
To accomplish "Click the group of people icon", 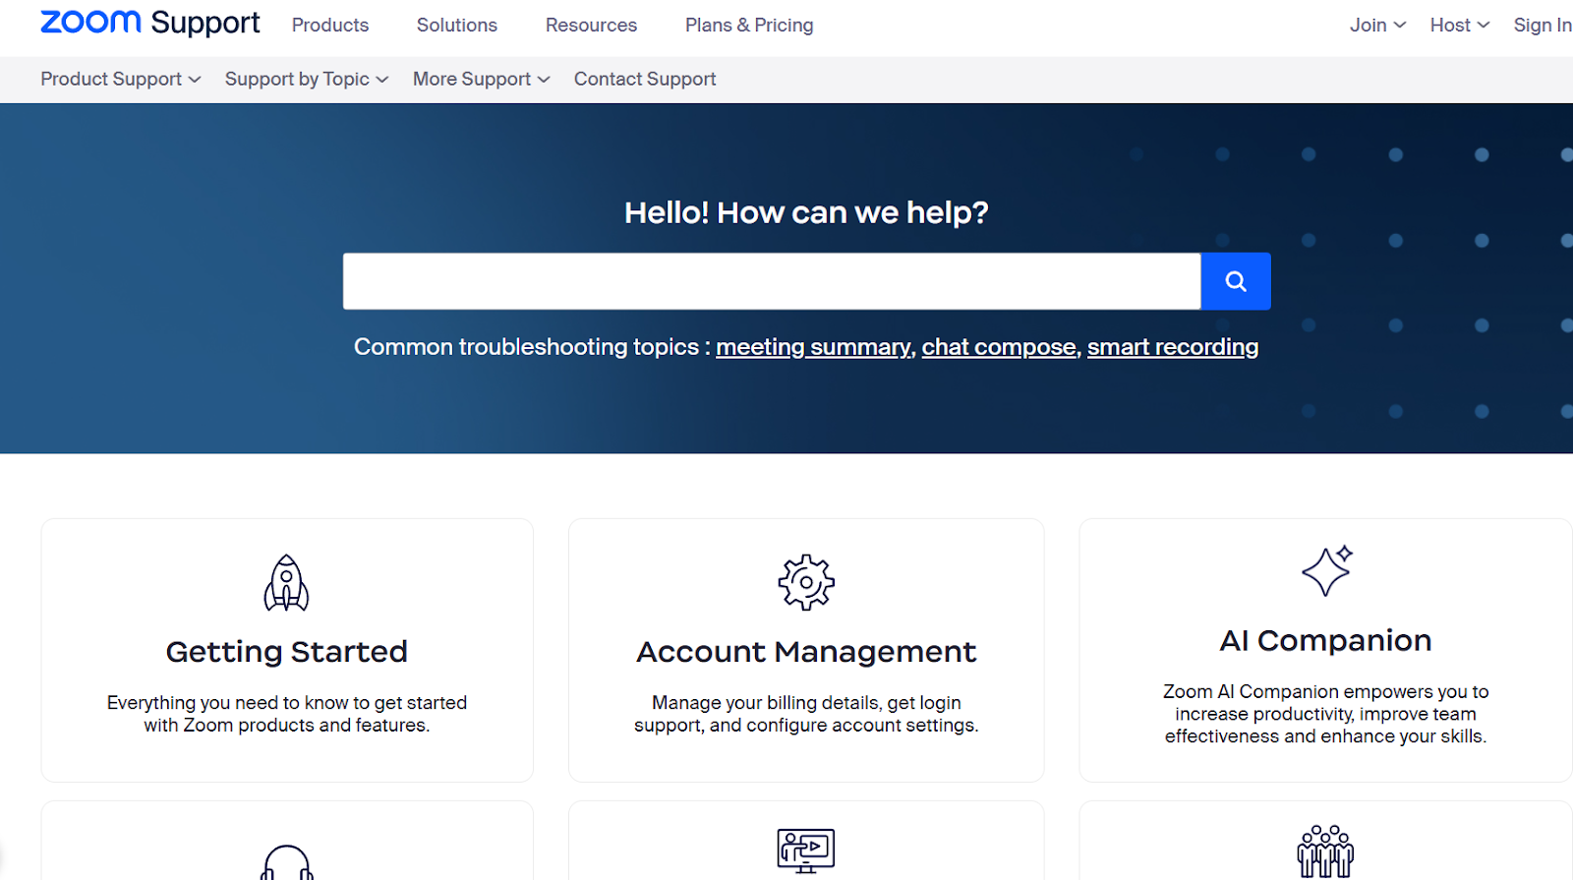I will tap(1325, 851).
